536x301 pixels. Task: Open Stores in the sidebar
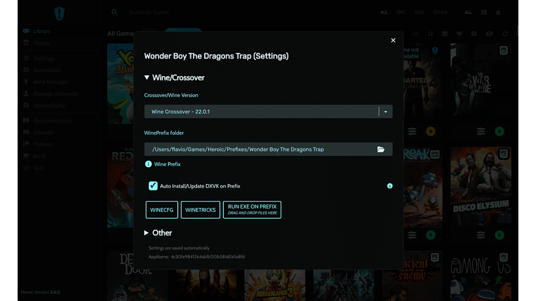pyautogui.click(x=59, y=43)
